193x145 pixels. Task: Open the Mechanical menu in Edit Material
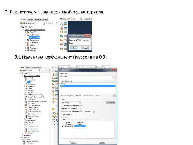[71, 96]
